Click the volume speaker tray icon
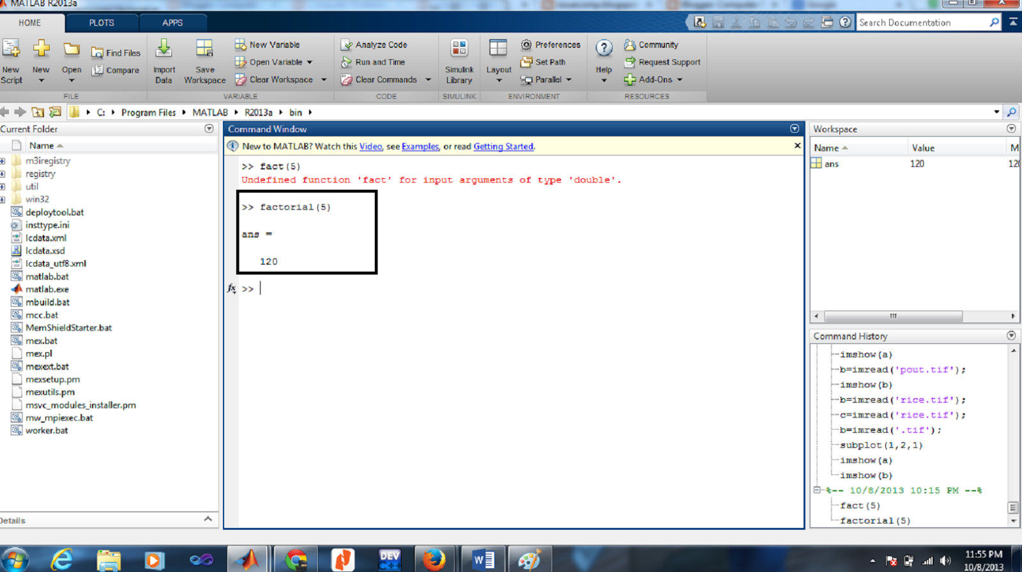Viewport: 1022px width, 572px height. tap(945, 560)
